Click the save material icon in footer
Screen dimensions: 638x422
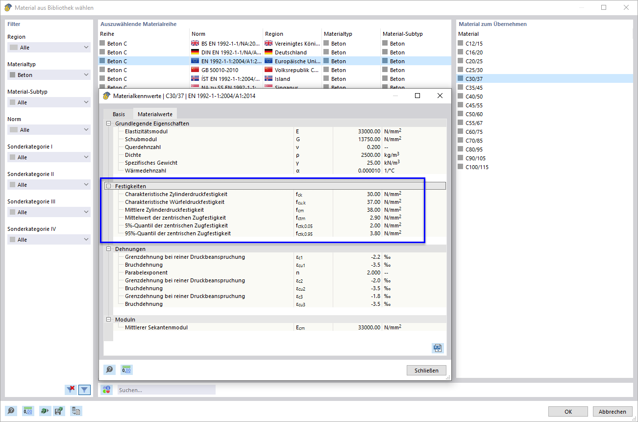pyautogui.click(x=59, y=411)
